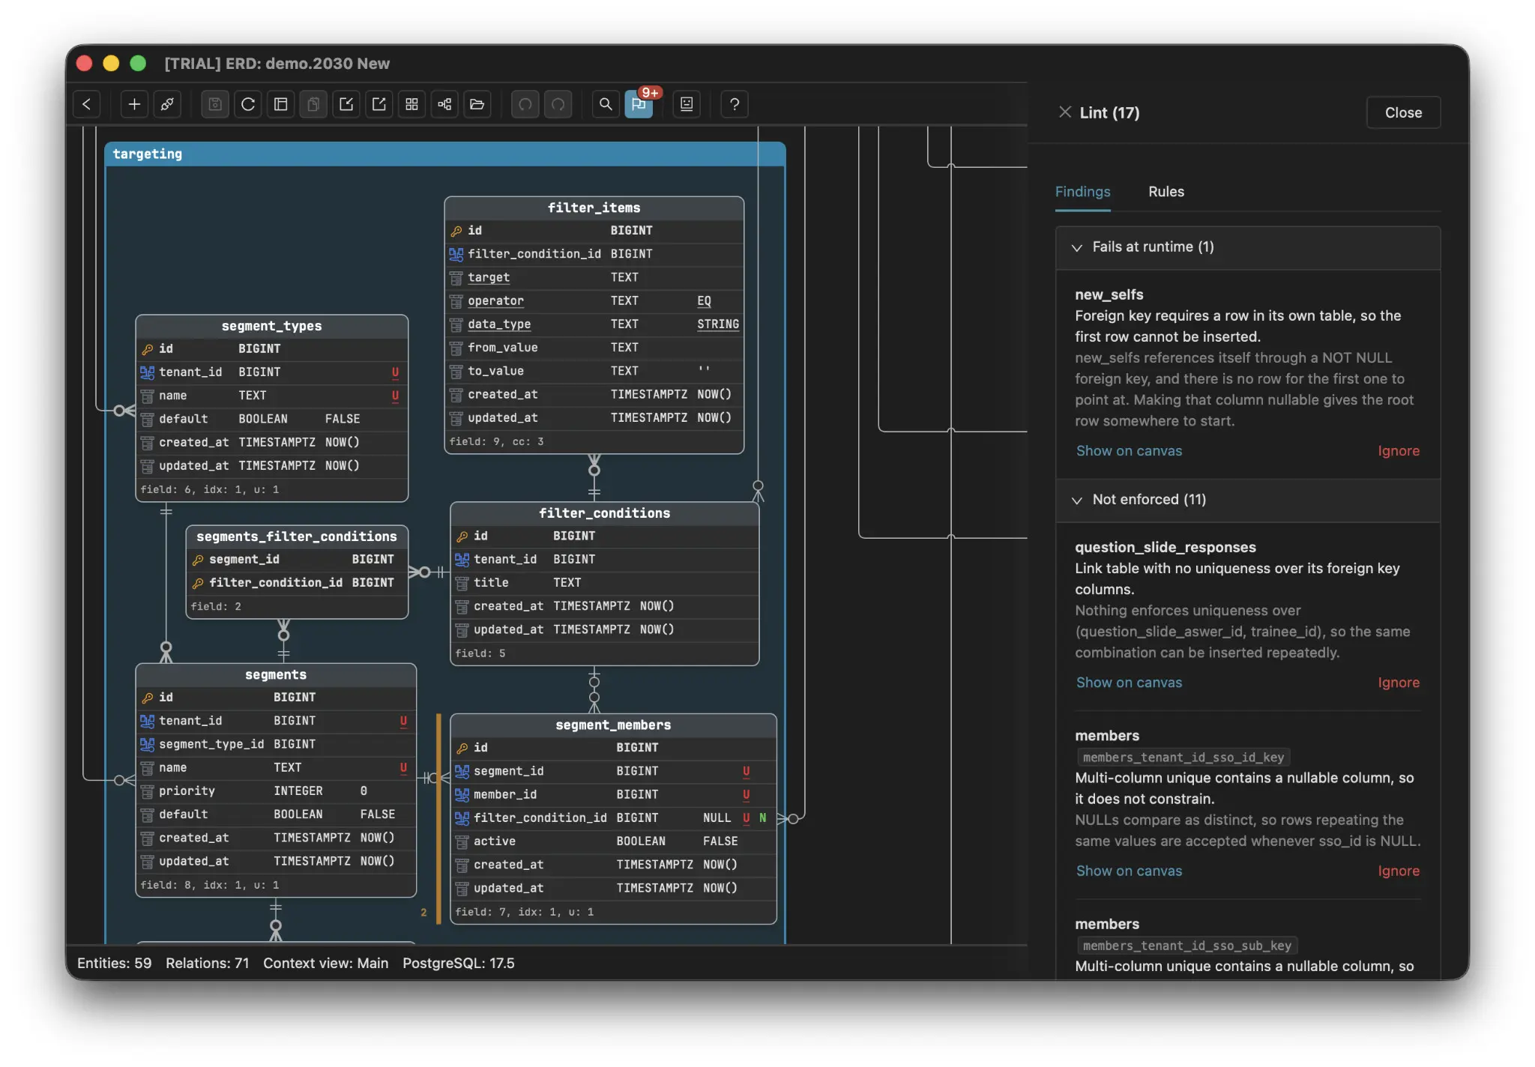1535x1067 pixels.
Task: Ignore the members_tenant_id_sso_id_key finding
Action: pos(1399,871)
